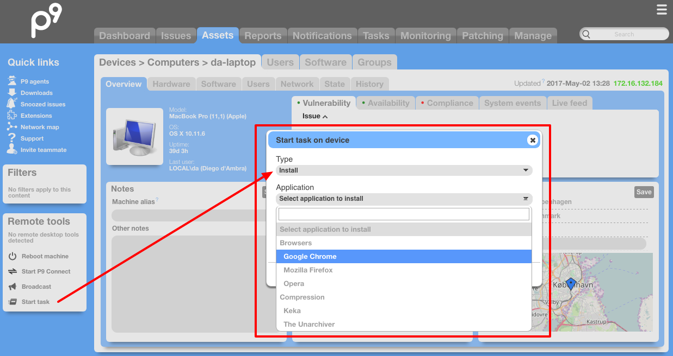This screenshot has width=673, height=356.
Task: Click the Reboot machine link
Action: (x=45, y=256)
